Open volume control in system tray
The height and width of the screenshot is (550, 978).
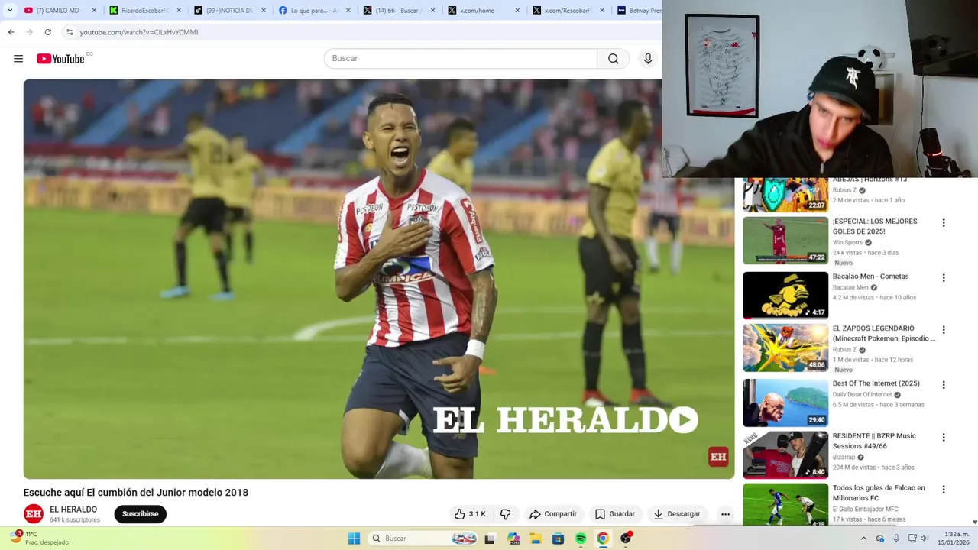click(x=924, y=539)
